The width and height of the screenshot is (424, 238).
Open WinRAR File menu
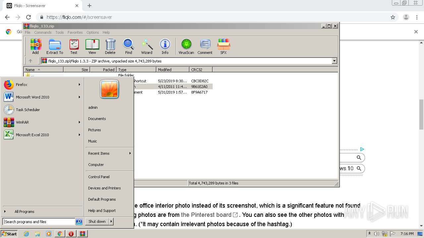(x=27, y=32)
